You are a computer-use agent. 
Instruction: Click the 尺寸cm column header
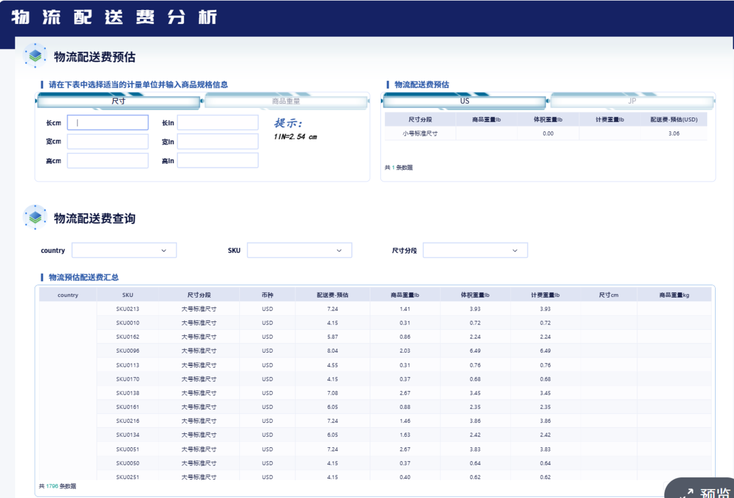(609, 295)
